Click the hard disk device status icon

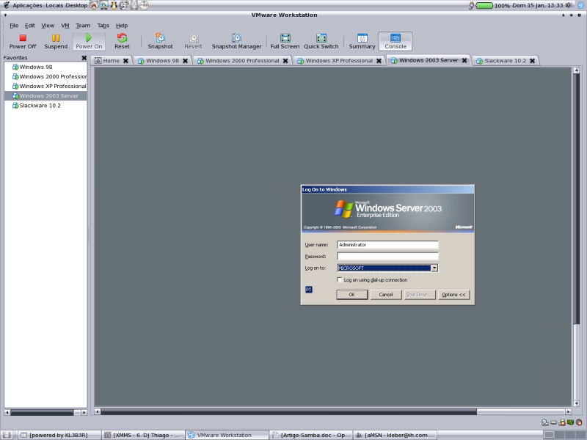(554, 422)
